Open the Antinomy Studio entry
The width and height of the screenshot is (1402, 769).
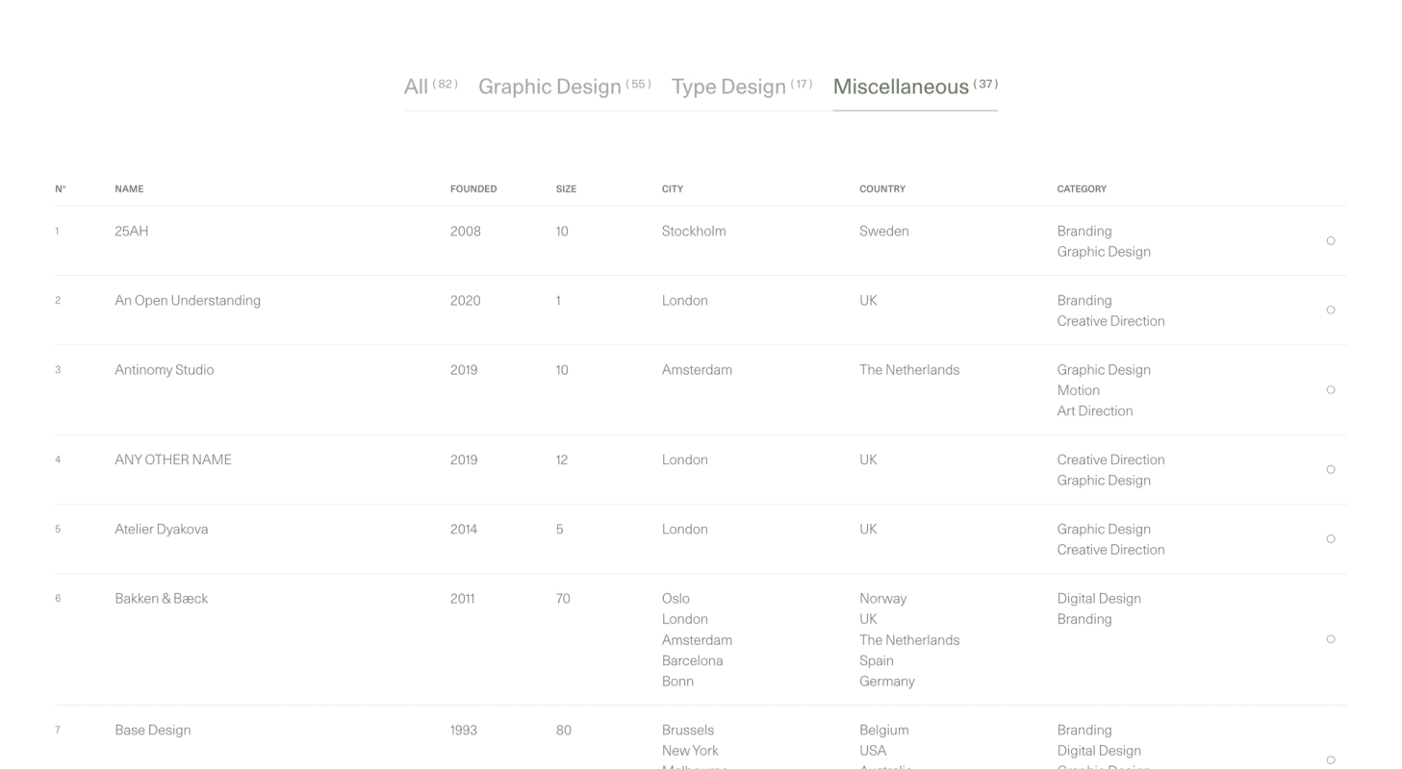point(165,370)
